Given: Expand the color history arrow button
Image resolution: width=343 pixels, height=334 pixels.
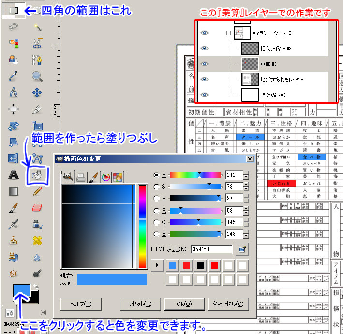Looking at the screenshot, I should [x=157, y=265].
